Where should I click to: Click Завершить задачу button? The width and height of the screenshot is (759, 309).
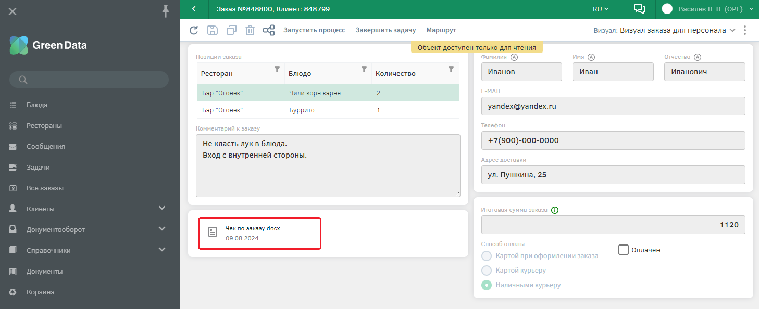(385, 30)
